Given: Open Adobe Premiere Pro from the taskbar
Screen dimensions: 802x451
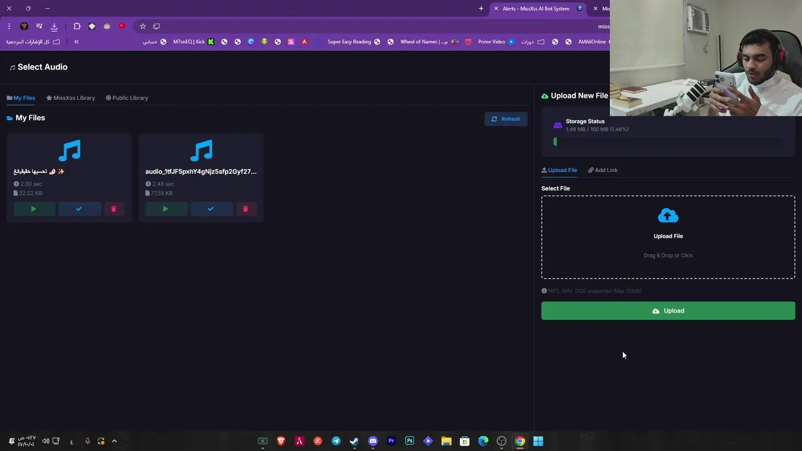Looking at the screenshot, I should click(x=392, y=441).
